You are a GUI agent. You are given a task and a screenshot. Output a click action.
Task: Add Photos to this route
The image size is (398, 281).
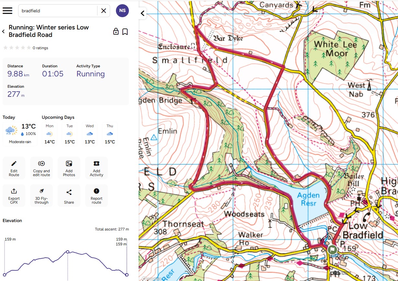click(x=69, y=168)
